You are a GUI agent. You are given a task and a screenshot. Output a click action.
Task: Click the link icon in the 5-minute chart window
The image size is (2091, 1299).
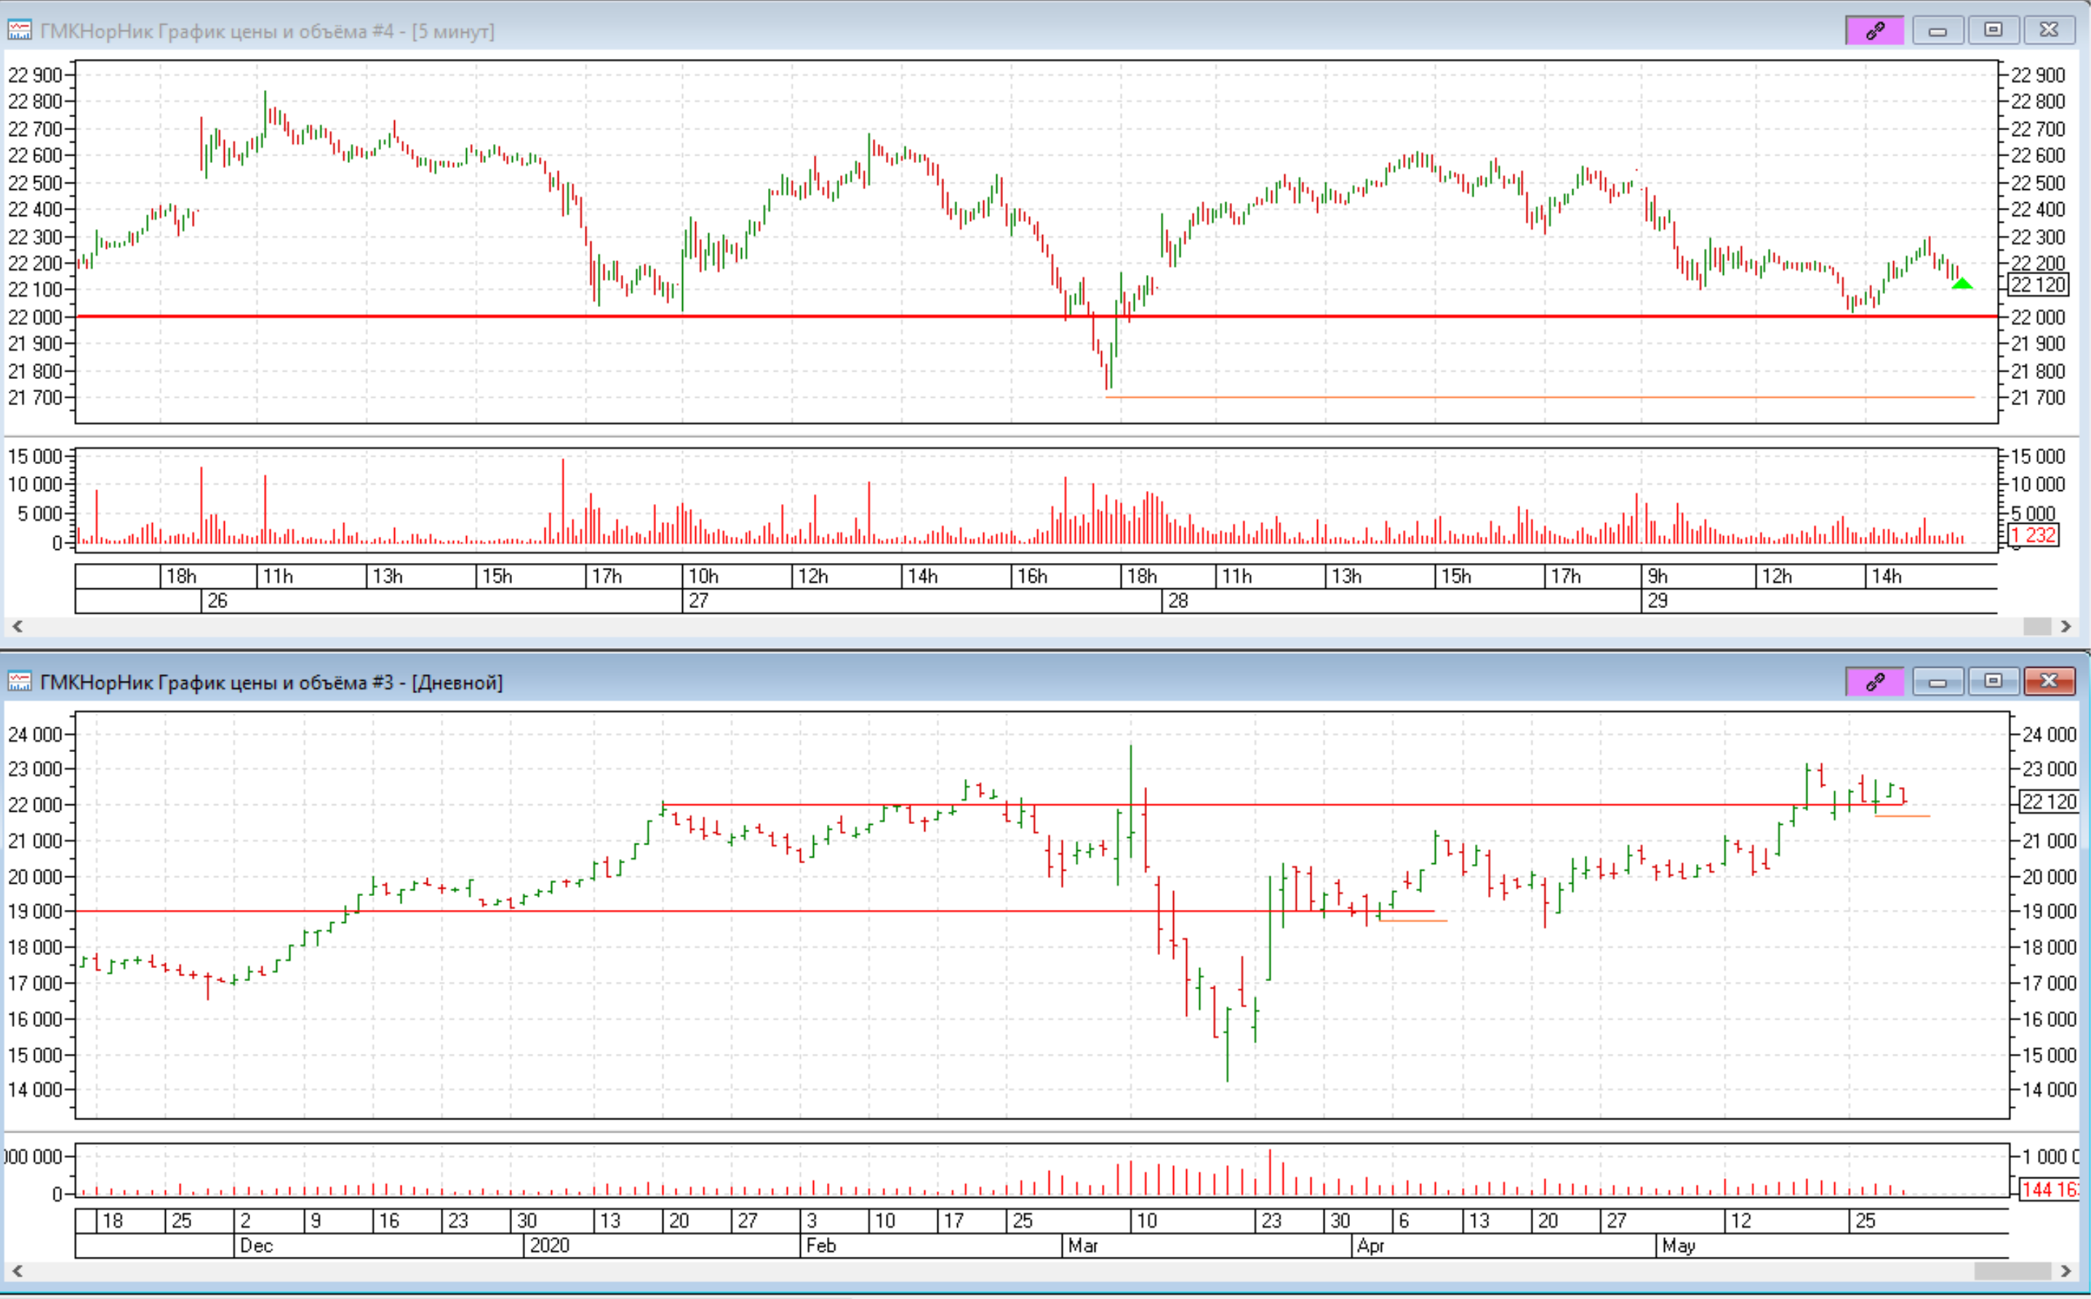click(x=1874, y=30)
